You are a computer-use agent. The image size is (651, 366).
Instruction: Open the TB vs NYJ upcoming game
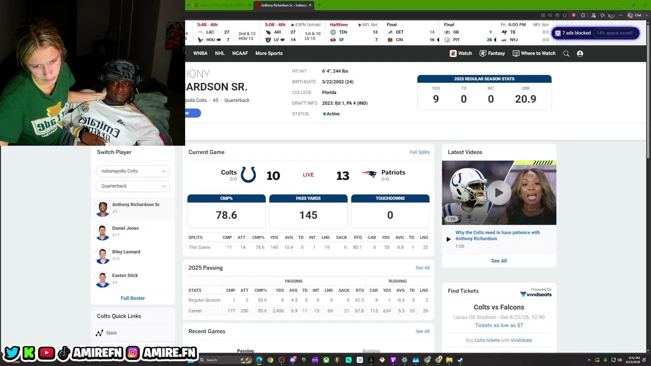pos(524,33)
